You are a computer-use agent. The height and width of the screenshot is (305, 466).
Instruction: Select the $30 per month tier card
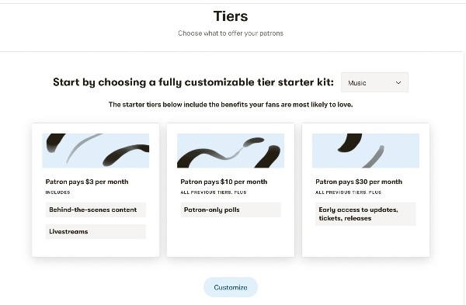[366, 190]
